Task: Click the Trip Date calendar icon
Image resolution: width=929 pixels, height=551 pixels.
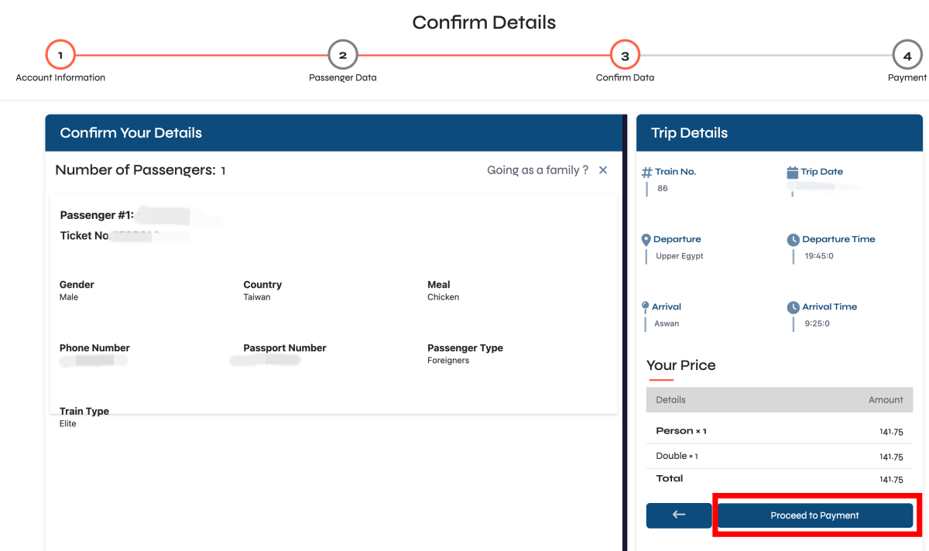Action: coord(792,173)
